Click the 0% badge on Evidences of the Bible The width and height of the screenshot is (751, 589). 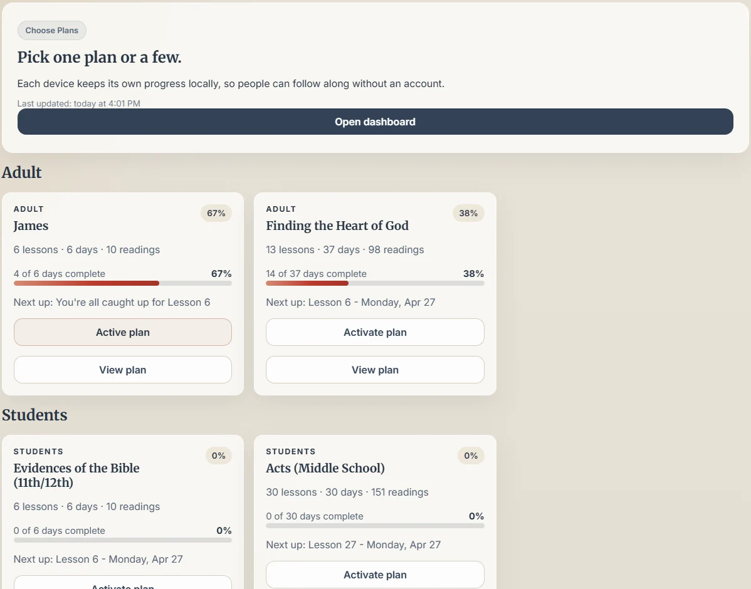[x=218, y=456]
